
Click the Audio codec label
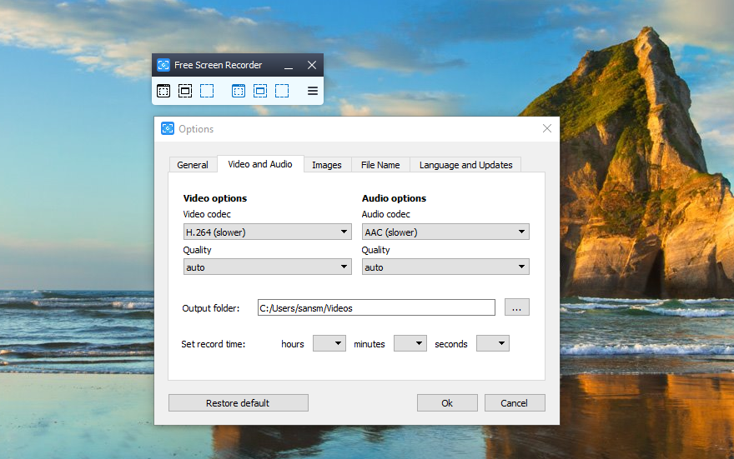coord(385,214)
